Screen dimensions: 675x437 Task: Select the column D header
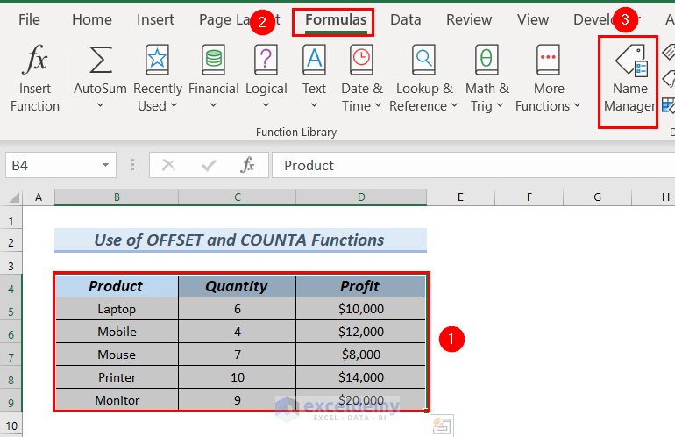click(x=360, y=197)
